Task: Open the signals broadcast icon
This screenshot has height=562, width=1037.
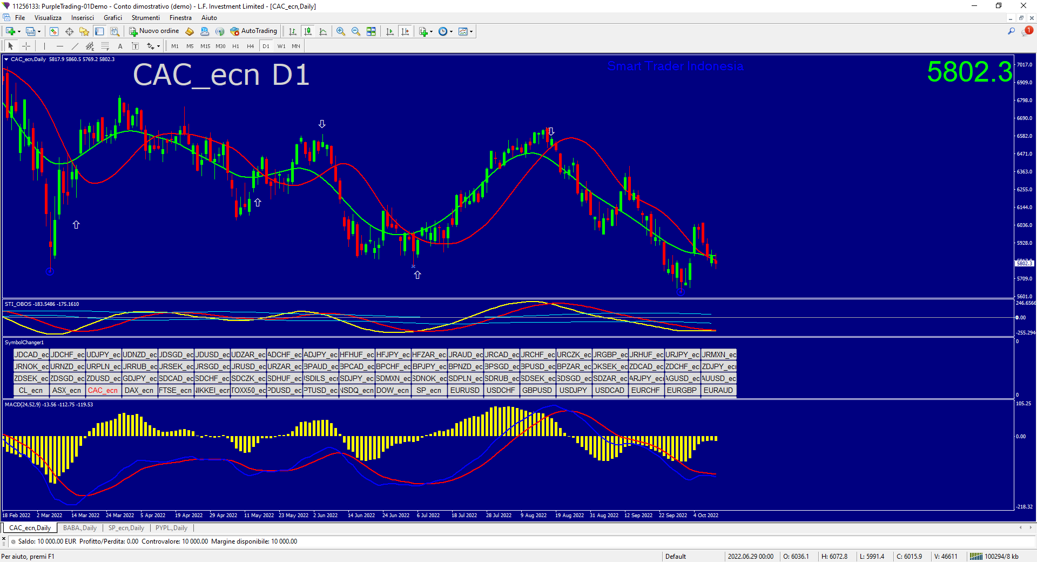Action: (220, 31)
